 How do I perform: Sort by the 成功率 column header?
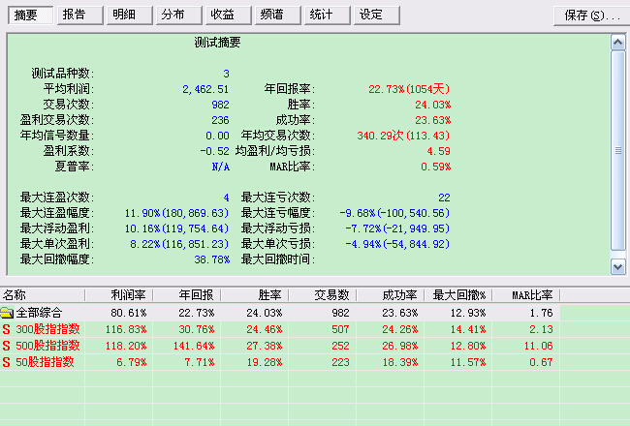click(391, 295)
